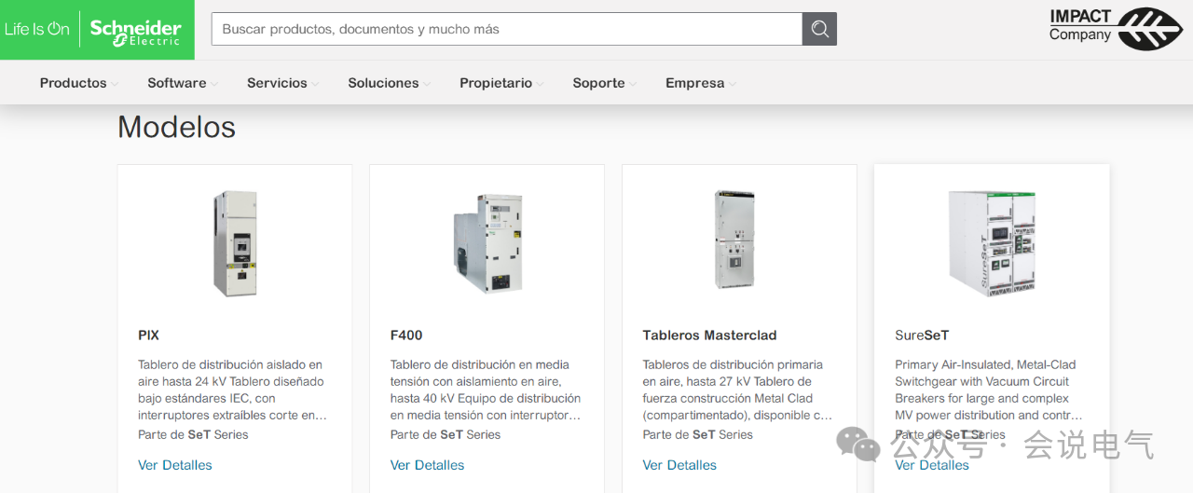
Task: Expand the Software dropdown menu
Action: [182, 83]
